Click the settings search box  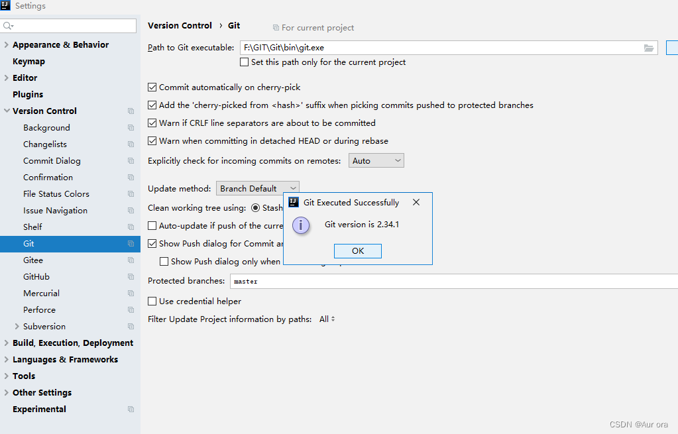68,26
